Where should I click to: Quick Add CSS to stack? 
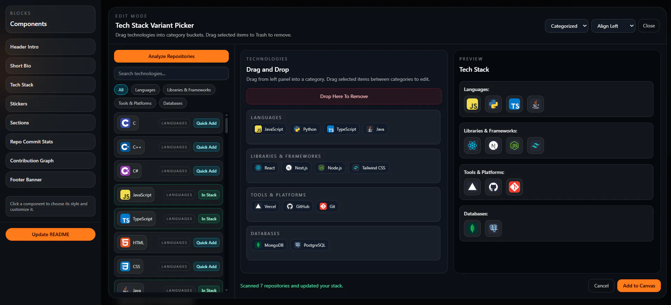tap(206, 267)
